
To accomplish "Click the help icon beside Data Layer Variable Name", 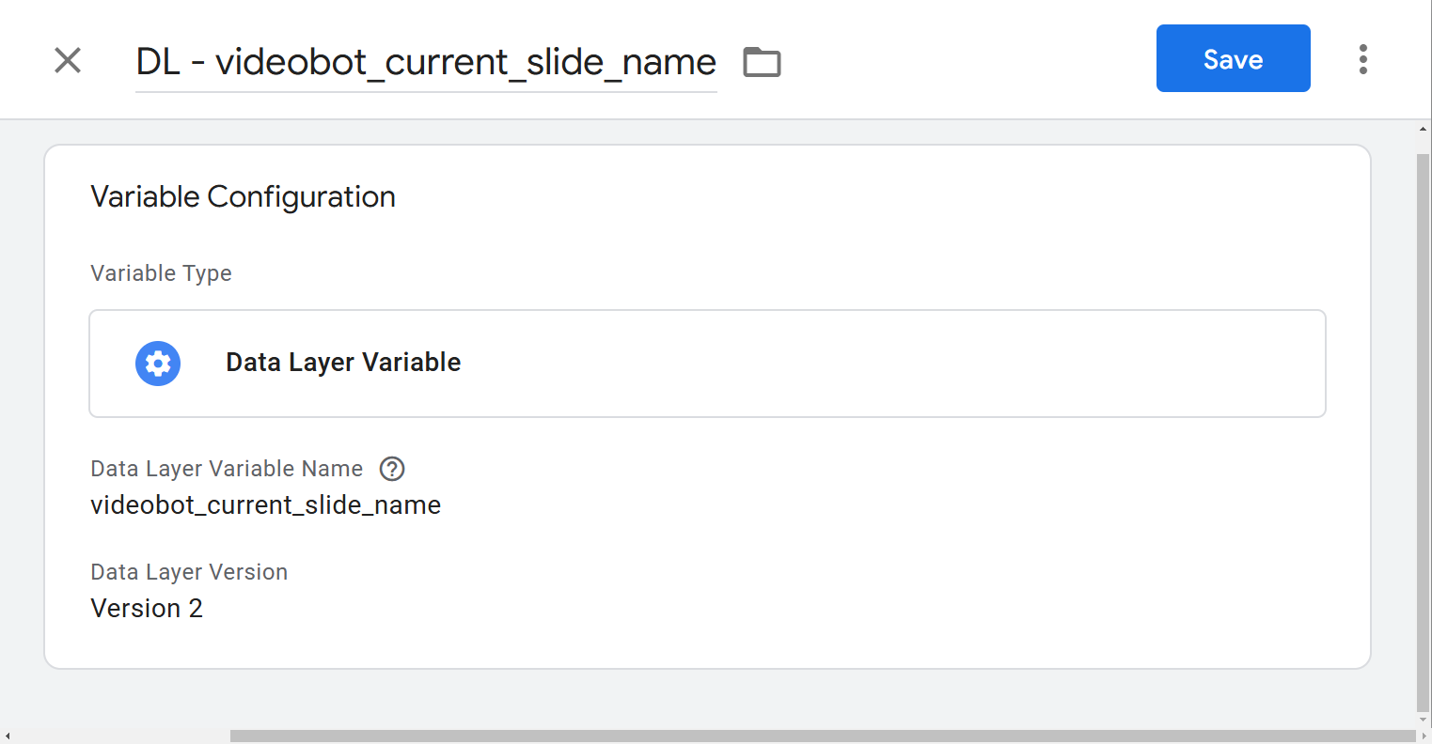I will coord(391,468).
